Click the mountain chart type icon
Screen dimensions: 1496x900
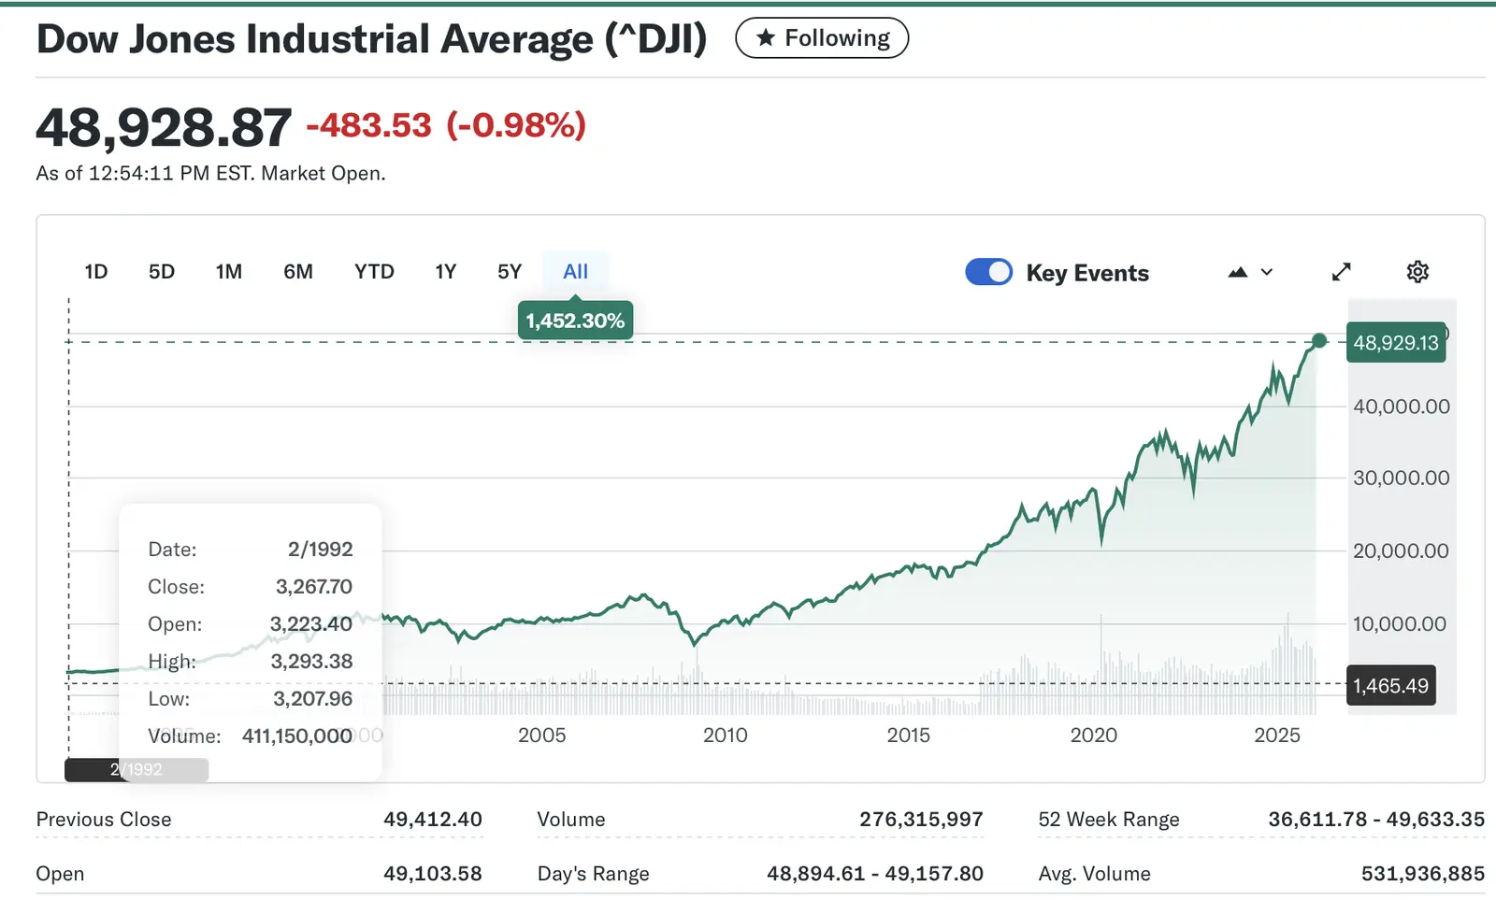click(x=1238, y=272)
